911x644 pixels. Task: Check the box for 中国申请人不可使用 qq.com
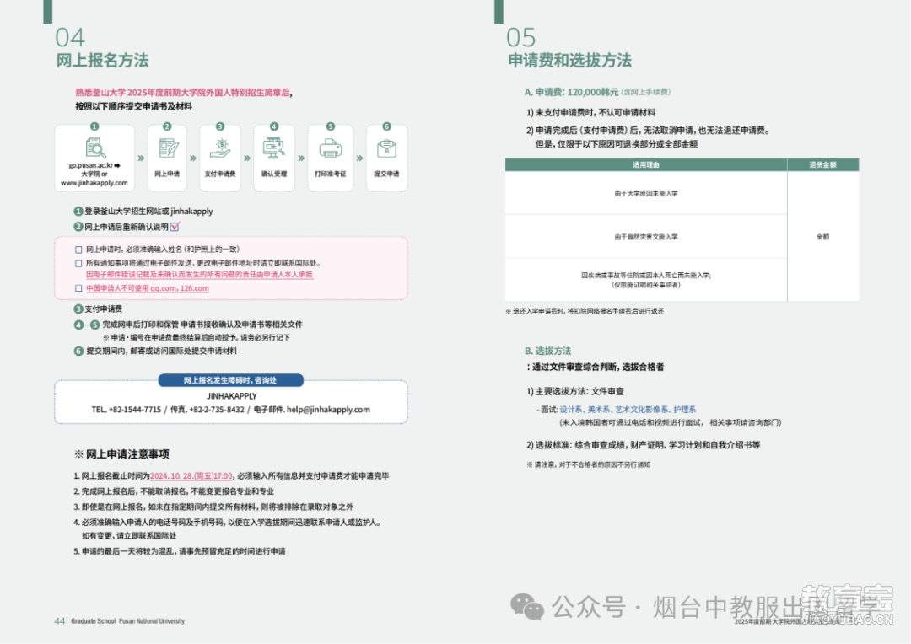pyautogui.click(x=78, y=288)
